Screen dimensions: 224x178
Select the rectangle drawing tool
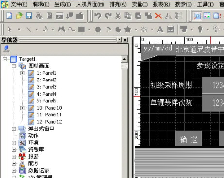pos(82,30)
